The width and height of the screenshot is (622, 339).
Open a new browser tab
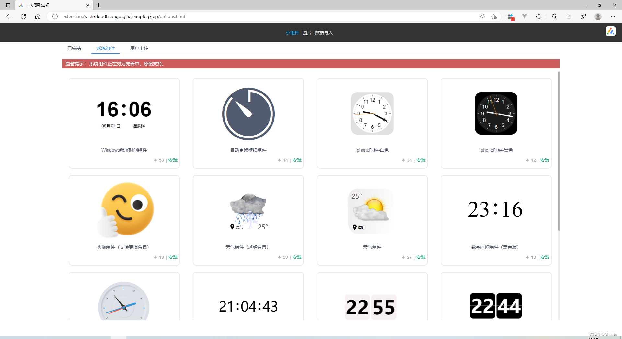(x=99, y=5)
